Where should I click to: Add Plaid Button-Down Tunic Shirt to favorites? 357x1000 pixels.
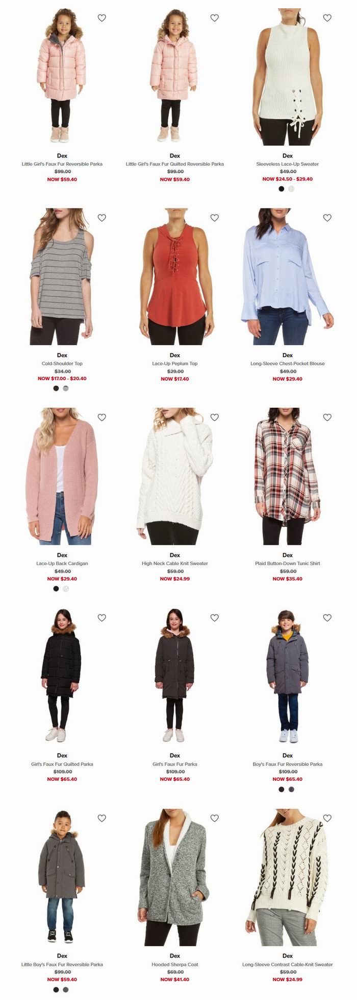327,417
